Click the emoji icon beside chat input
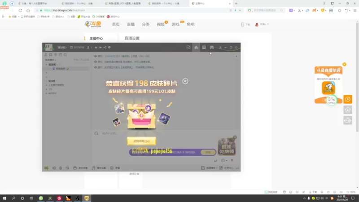This screenshot has height=202, width=359. [x=96, y=133]
